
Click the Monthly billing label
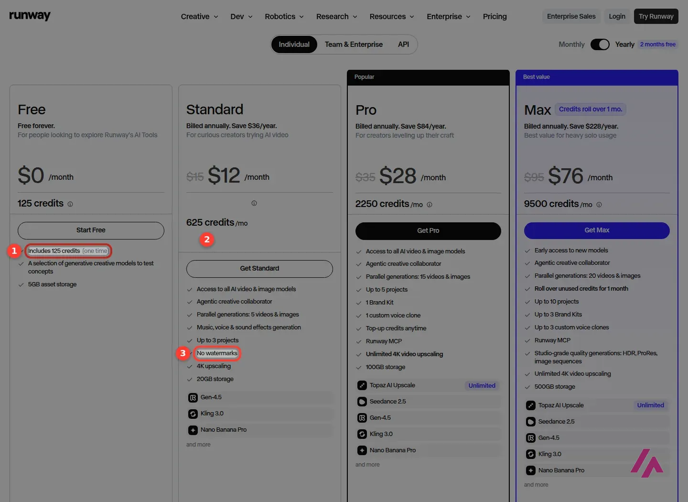571,44
